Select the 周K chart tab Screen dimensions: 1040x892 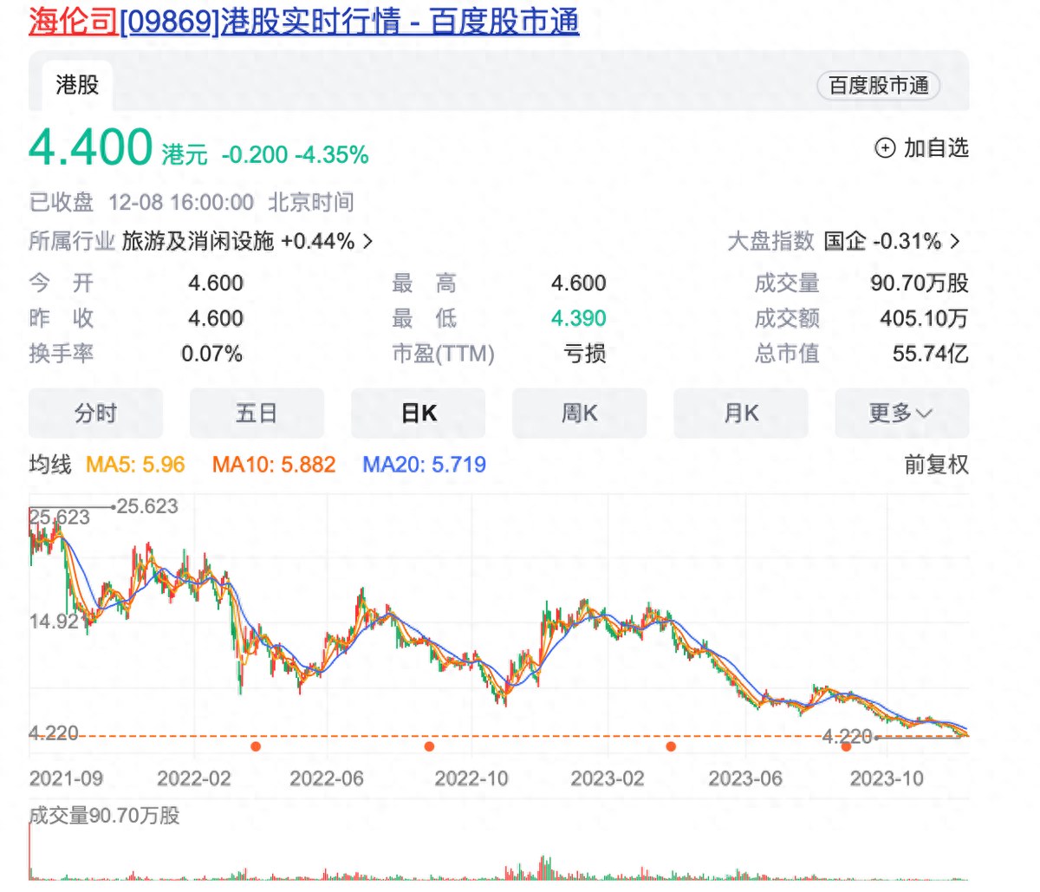coord(579,413)
